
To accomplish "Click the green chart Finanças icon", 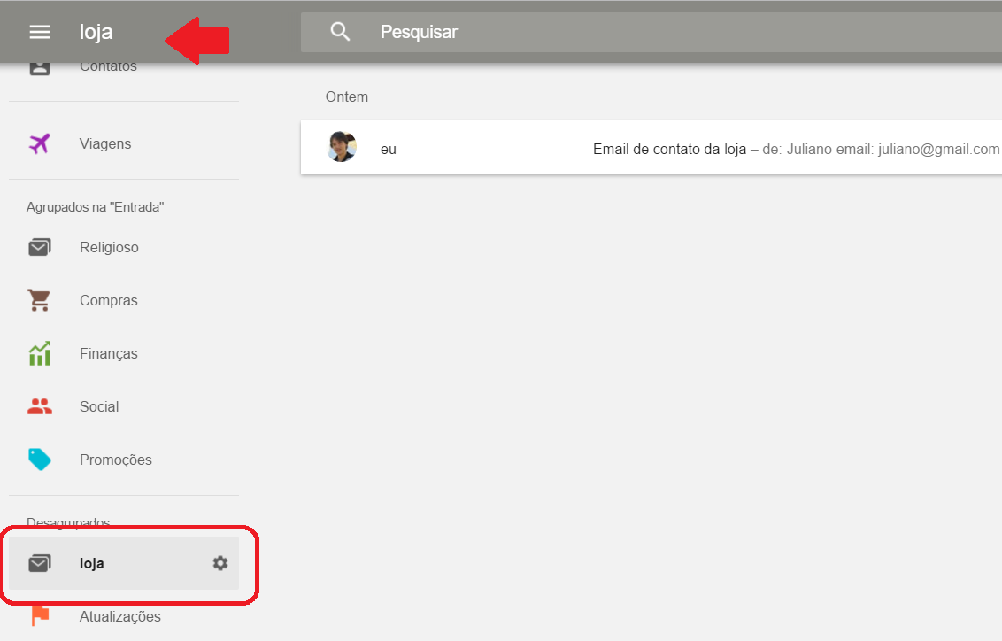I will [x=40, y=353].
